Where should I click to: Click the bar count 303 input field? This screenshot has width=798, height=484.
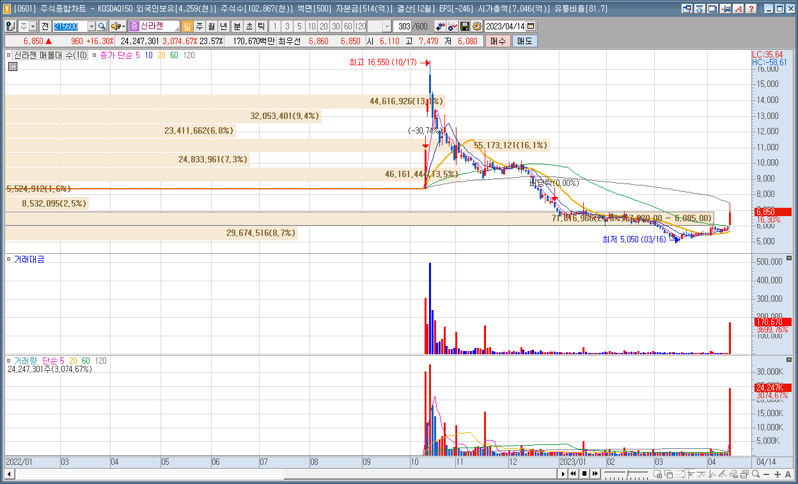403,26
